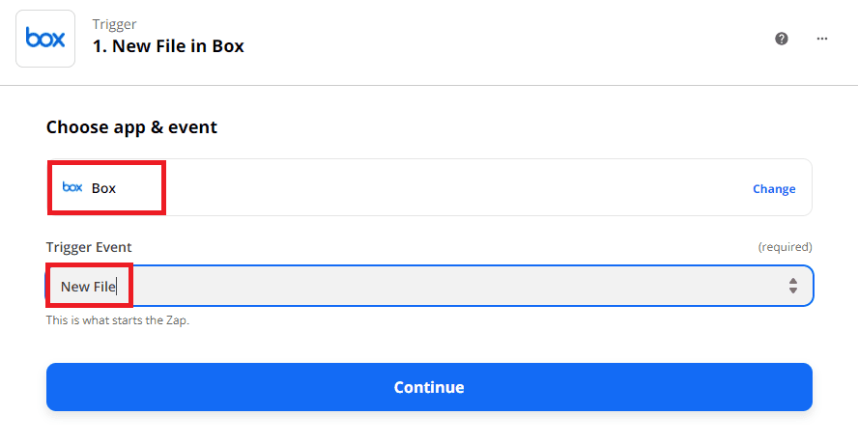Open the three-dot more options menu

click(x=822, y=39)
